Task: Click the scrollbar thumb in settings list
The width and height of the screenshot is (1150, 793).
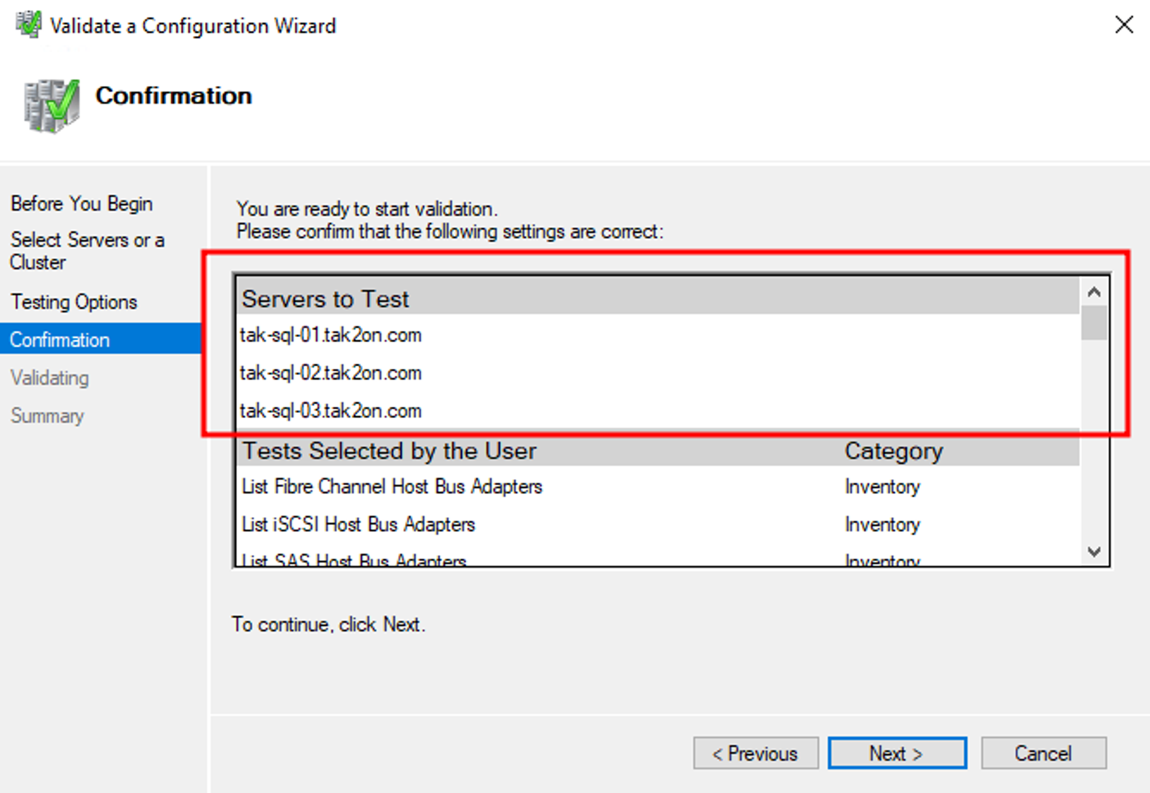Action: (1094, 323)
